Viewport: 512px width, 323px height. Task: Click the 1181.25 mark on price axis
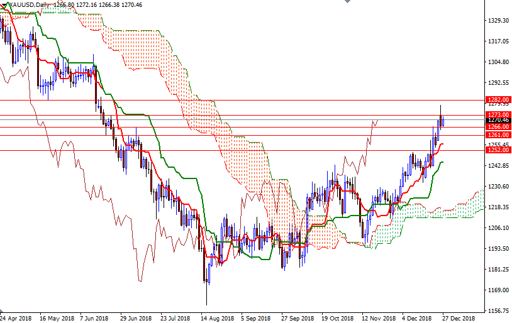pos(498,270)
